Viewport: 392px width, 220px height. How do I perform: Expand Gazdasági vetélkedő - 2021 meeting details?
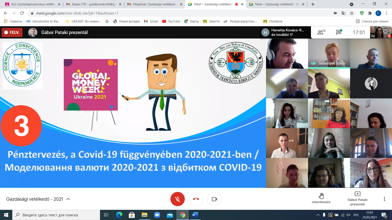pyautogui.click(x=68, y=199)
